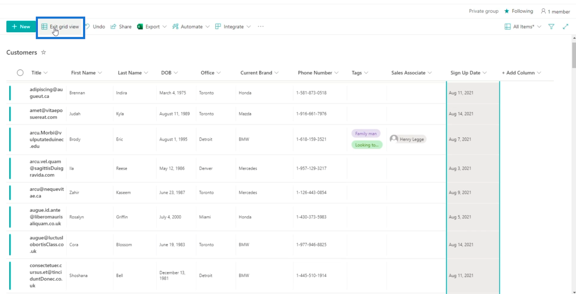Click the 1 member people icon
Image resolution: width=576 pixels, height=294 pixels.
coord(543,11)
